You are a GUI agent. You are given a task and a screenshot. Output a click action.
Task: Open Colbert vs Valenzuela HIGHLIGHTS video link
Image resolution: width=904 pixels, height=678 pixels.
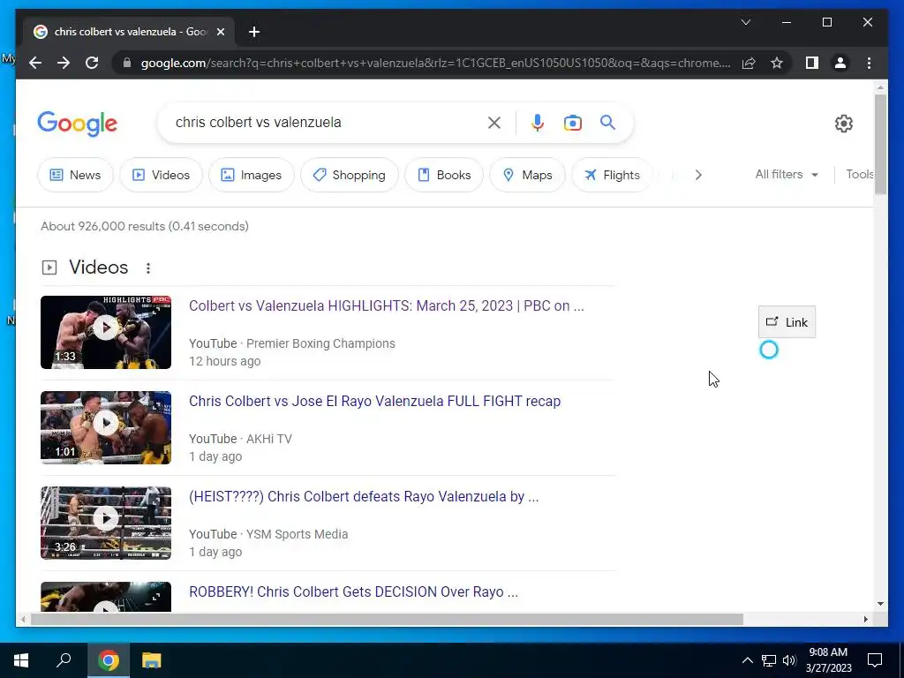coord(387,305)
